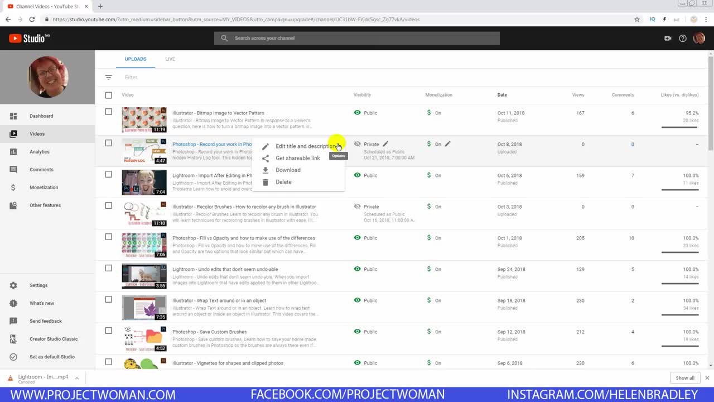Click the Chrome menu three-dots icon
The height and width of the screenshot is (402, 714).
click(x=707, y=20)
